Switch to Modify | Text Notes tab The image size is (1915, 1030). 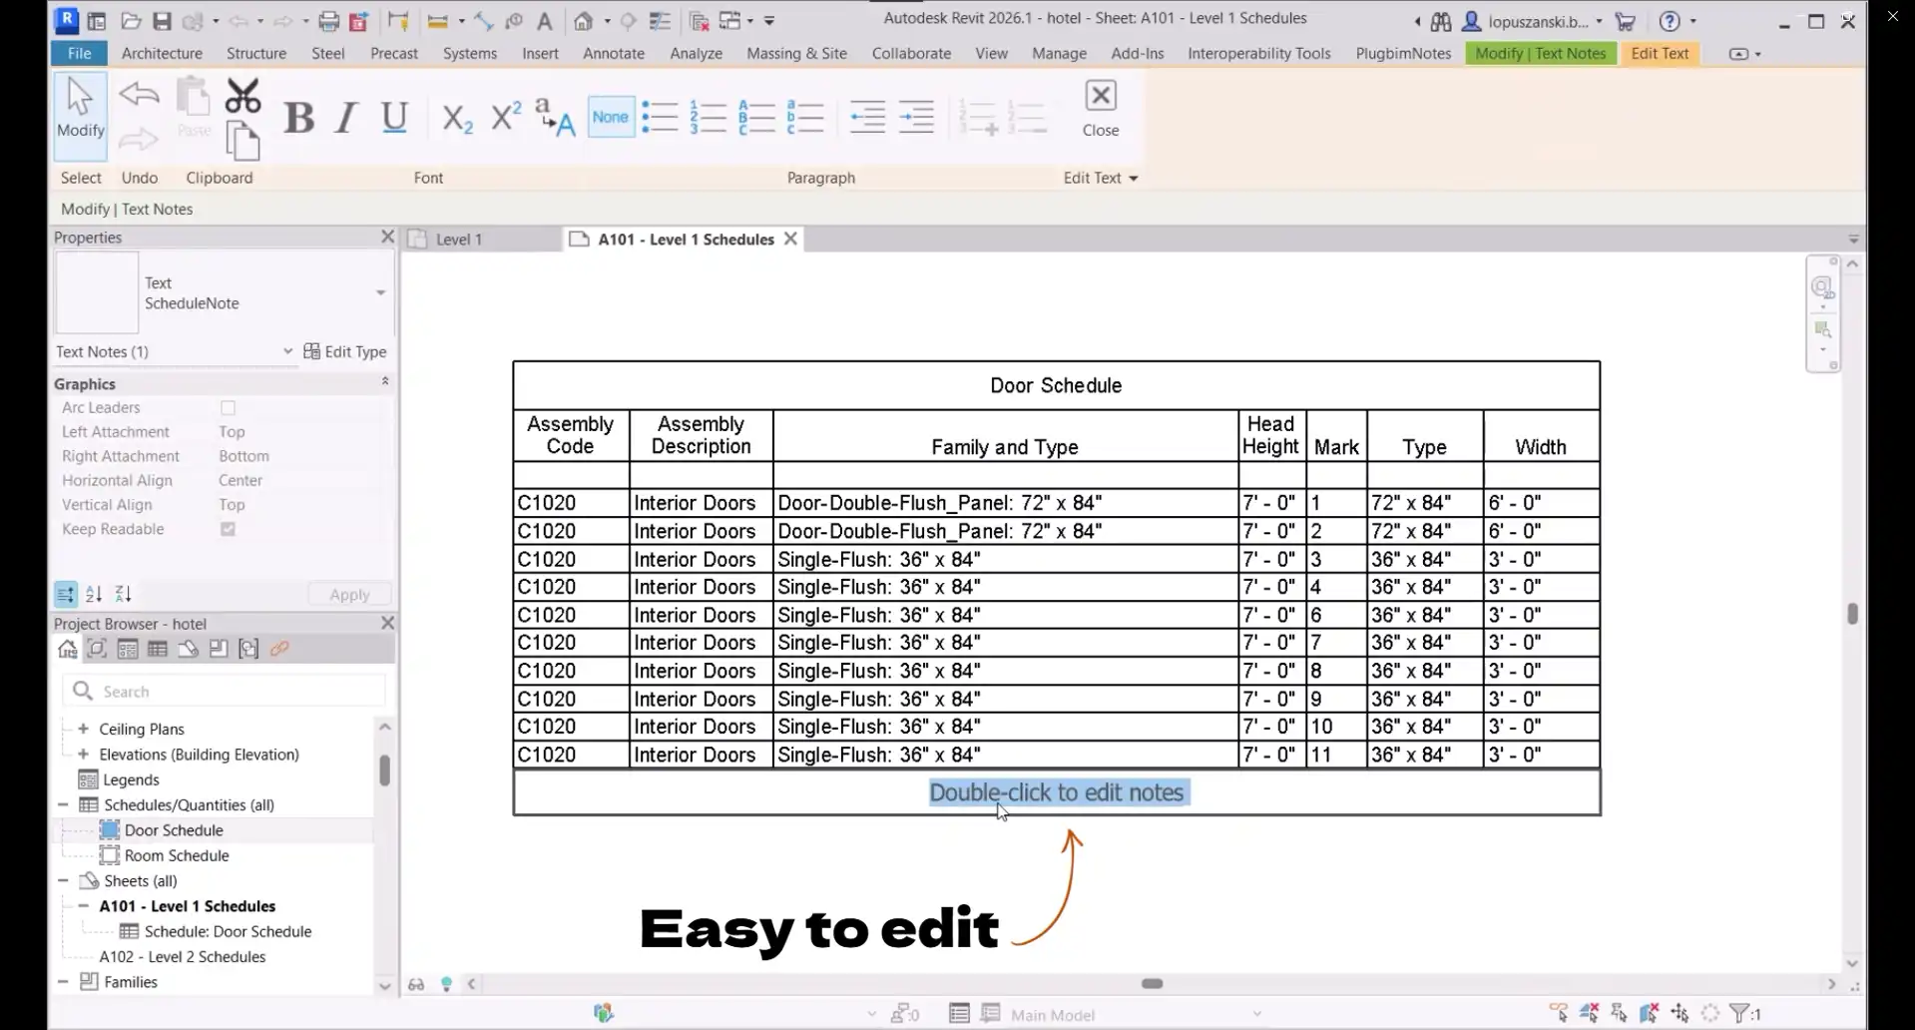coord(1541,53)
